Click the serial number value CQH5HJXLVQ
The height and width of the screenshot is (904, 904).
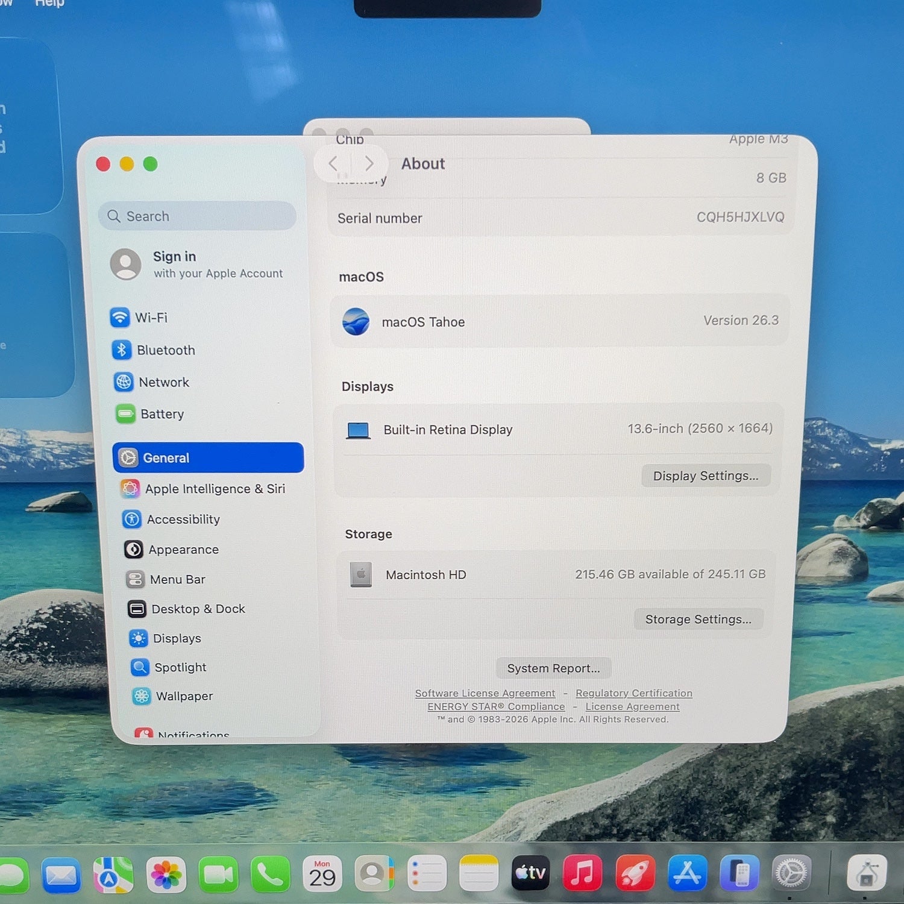pos(741,217)
